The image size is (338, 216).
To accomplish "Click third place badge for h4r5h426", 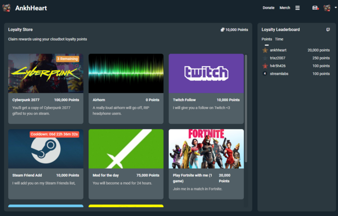I will [x=265, y=66].
